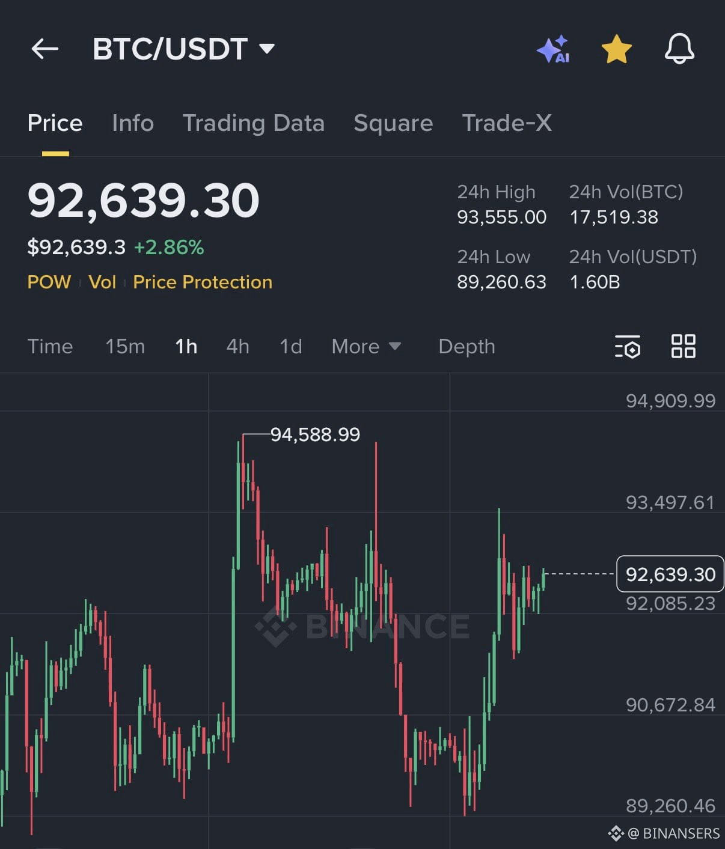Open notifications via the bell icon

(x=680, y=49)
